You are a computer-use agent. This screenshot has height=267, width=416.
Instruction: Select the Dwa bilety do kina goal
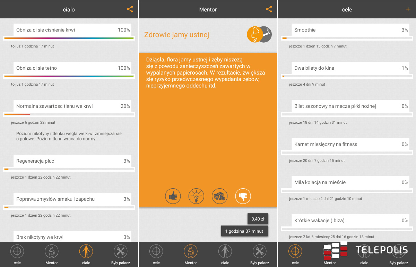coord(347,68)
